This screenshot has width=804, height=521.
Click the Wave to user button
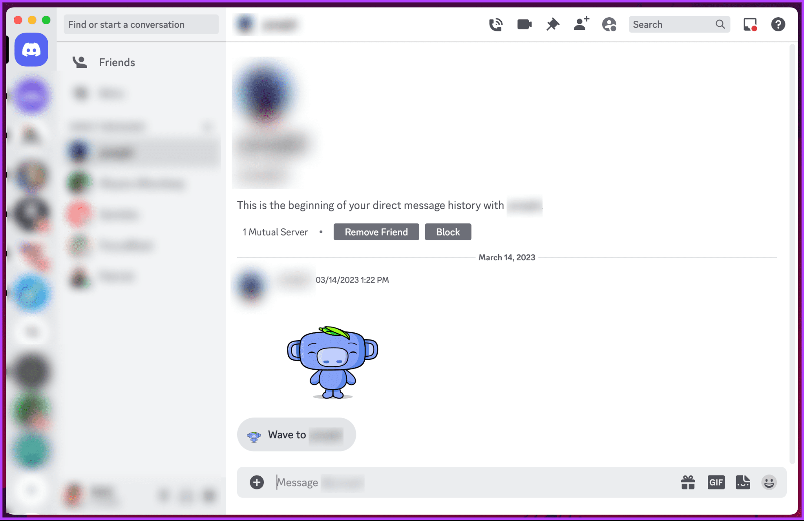click(296, 434)
